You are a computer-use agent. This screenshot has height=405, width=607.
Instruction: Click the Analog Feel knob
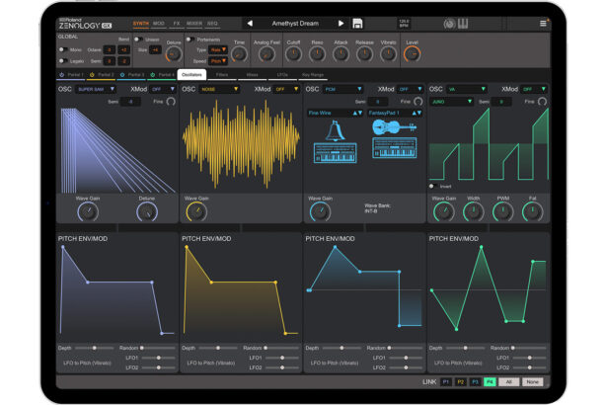pyautogui.click(x=266, y=54)
